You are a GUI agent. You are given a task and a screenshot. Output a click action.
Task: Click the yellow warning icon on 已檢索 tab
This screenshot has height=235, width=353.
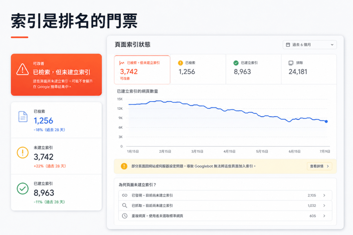[180, 63]
